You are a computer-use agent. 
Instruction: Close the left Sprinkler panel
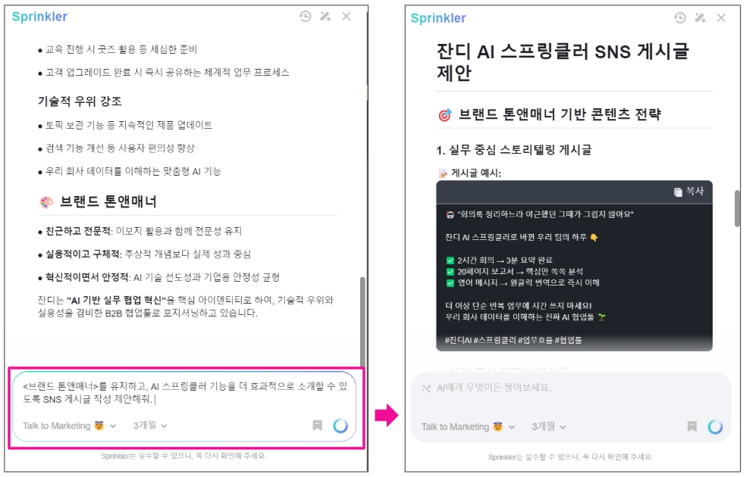click(346, 17)
